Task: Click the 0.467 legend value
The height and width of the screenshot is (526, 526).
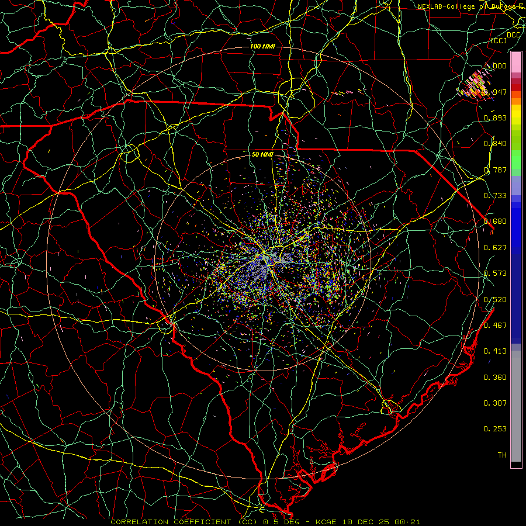Action: click(495, 326)
